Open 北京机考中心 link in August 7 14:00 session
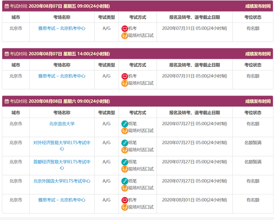This screenshot has height=220, width=274. (62, 76)
